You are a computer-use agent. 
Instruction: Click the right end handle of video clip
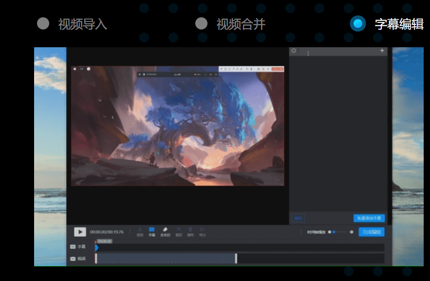pyautogui.click(x=236, y=259)
